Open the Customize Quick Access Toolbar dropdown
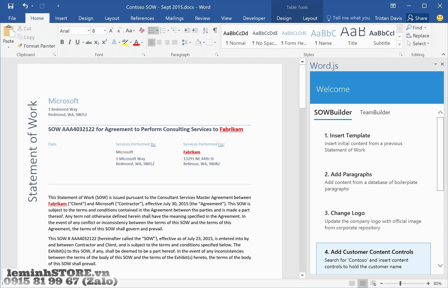Viewport: 448px width, 288px height. [58, 6]
